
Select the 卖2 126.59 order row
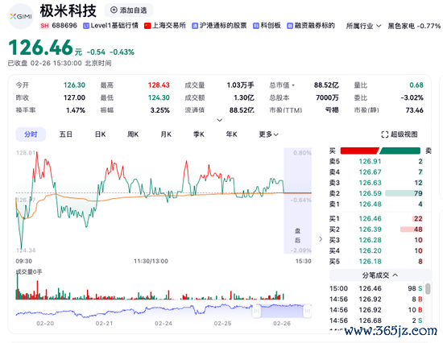(x=376, y=193)
